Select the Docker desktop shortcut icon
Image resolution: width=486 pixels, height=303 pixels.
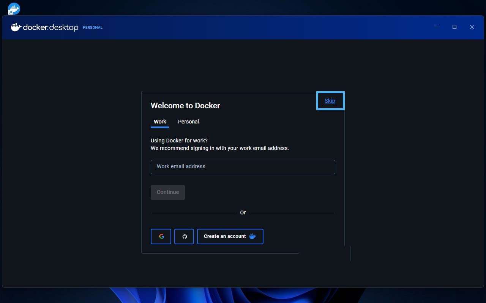click(x=14, y=8)
